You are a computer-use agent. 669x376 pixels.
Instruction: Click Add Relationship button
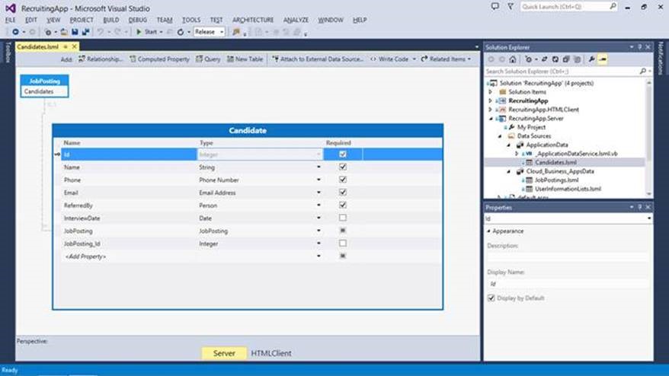(x=101, y=59)
